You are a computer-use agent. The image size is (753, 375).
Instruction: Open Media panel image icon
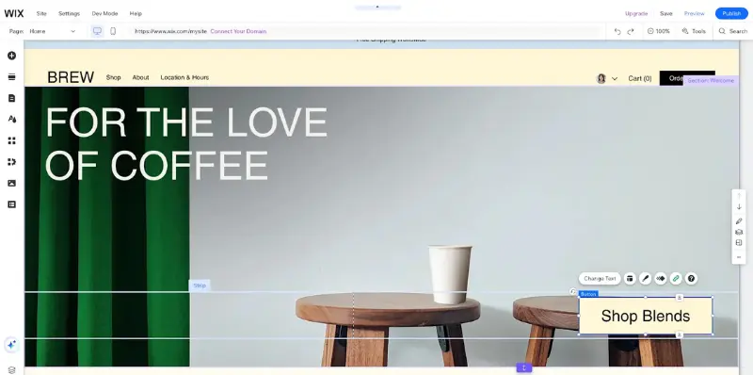tap(12, 183)
